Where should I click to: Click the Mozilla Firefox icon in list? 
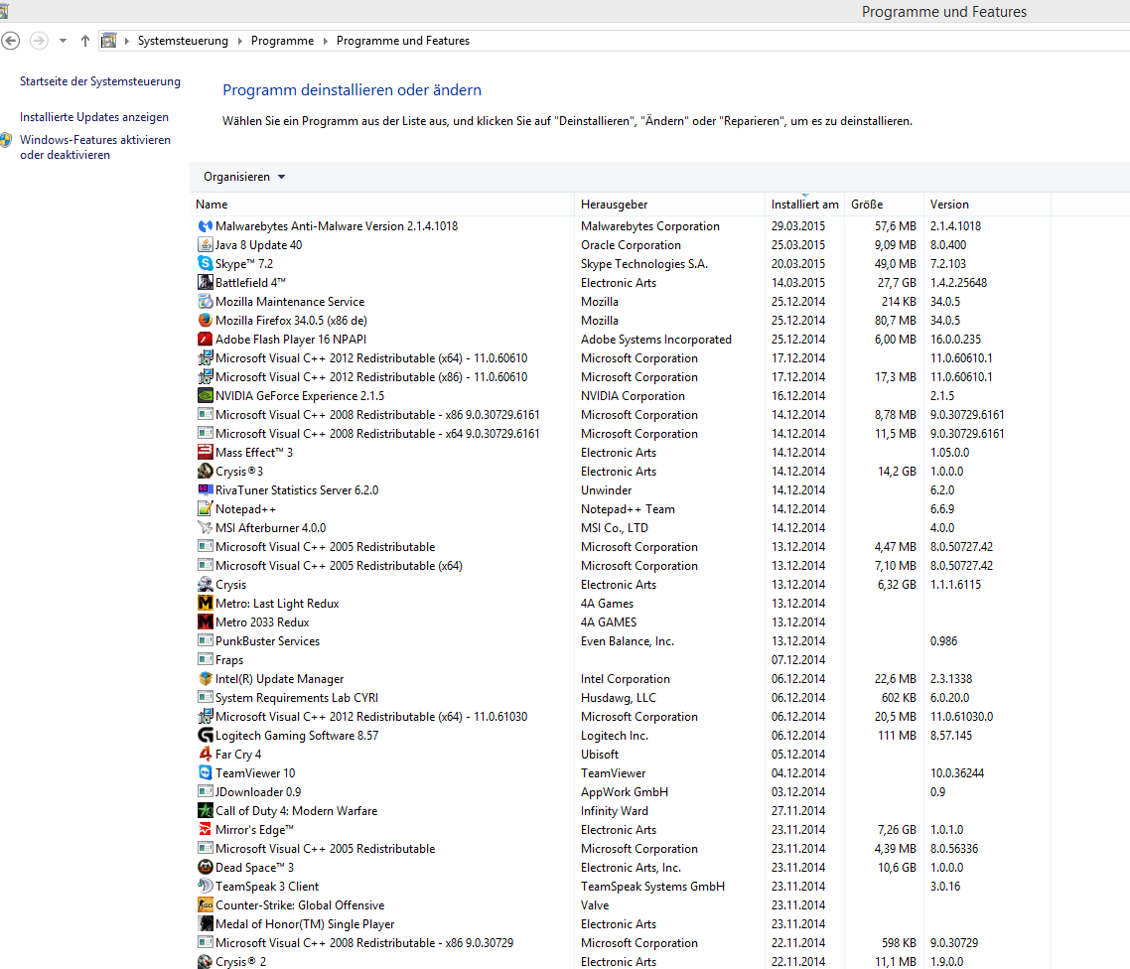(206, 321)
